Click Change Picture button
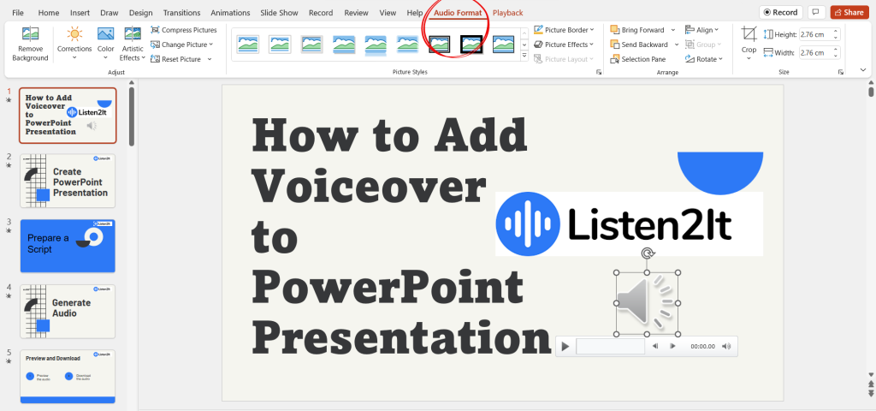 coord(182,45)
